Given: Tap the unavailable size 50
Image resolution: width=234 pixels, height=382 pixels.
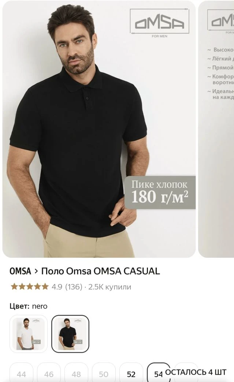Looking at the screenshot, I should (104, 374).
